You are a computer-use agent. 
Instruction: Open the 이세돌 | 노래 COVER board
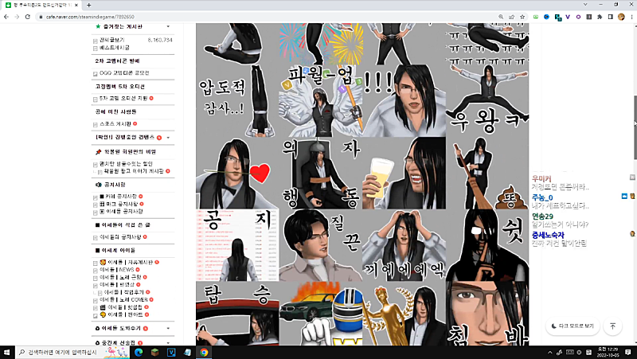(x=129, y=299)
